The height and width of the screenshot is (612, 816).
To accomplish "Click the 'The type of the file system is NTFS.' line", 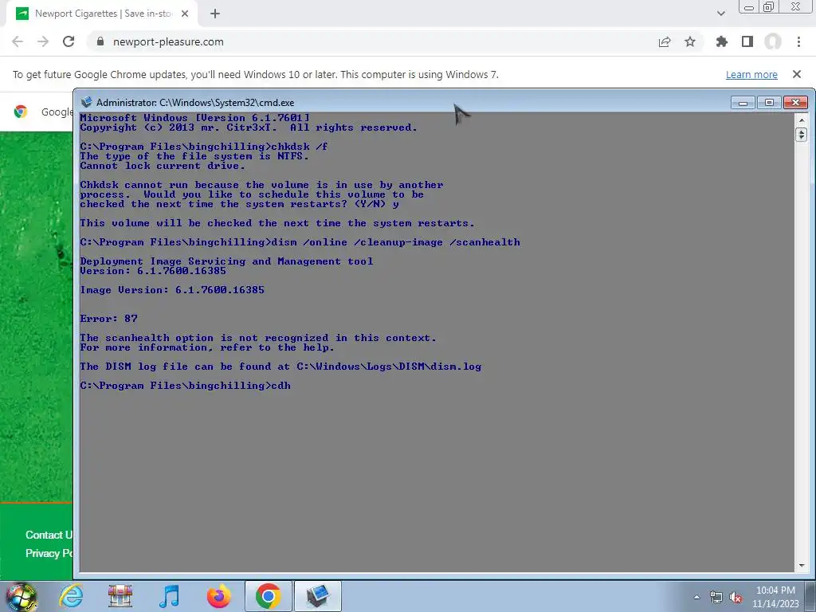I will coord(194,156).
